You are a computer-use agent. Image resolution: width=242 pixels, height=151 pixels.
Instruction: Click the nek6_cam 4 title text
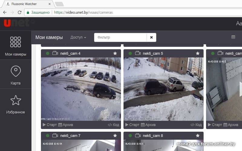[x=70, y=53]
